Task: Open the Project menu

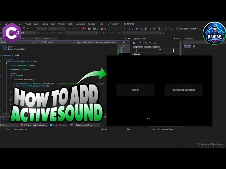Action: 28,24
